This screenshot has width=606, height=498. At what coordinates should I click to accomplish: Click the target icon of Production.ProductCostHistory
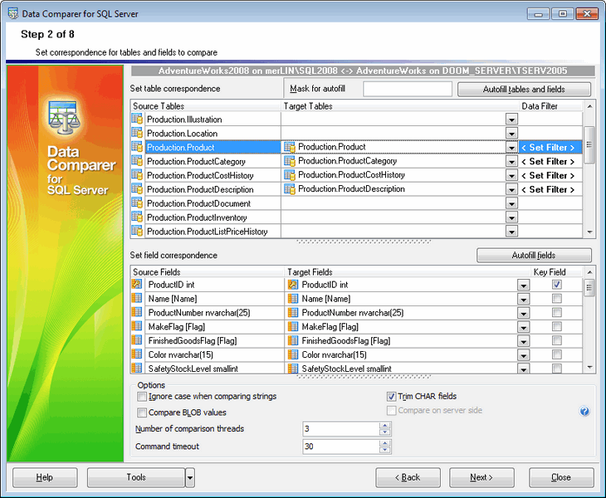tap(290, 175)
